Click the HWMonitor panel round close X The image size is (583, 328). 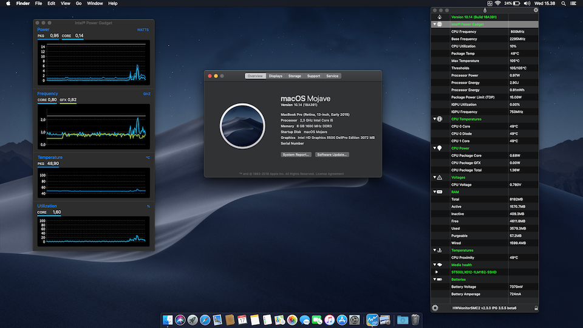536,10
